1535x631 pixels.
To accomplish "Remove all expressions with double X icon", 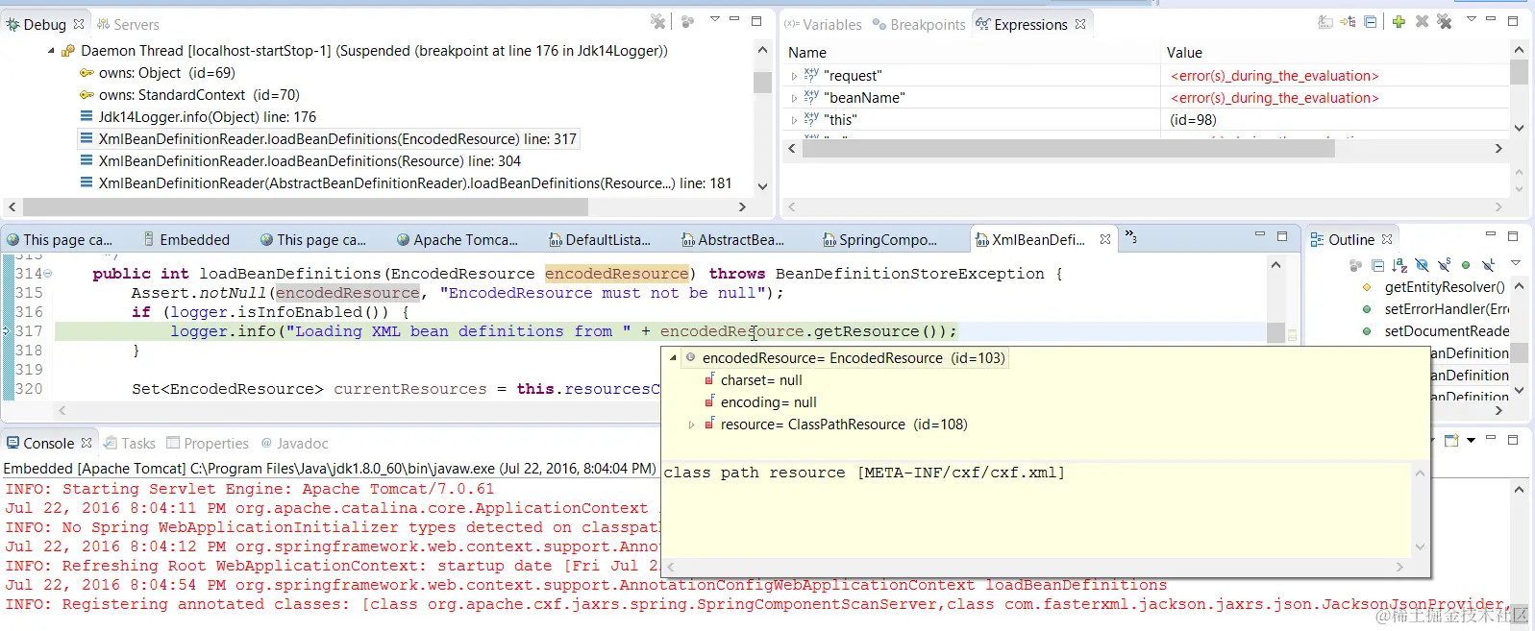I will [1444, 22].
